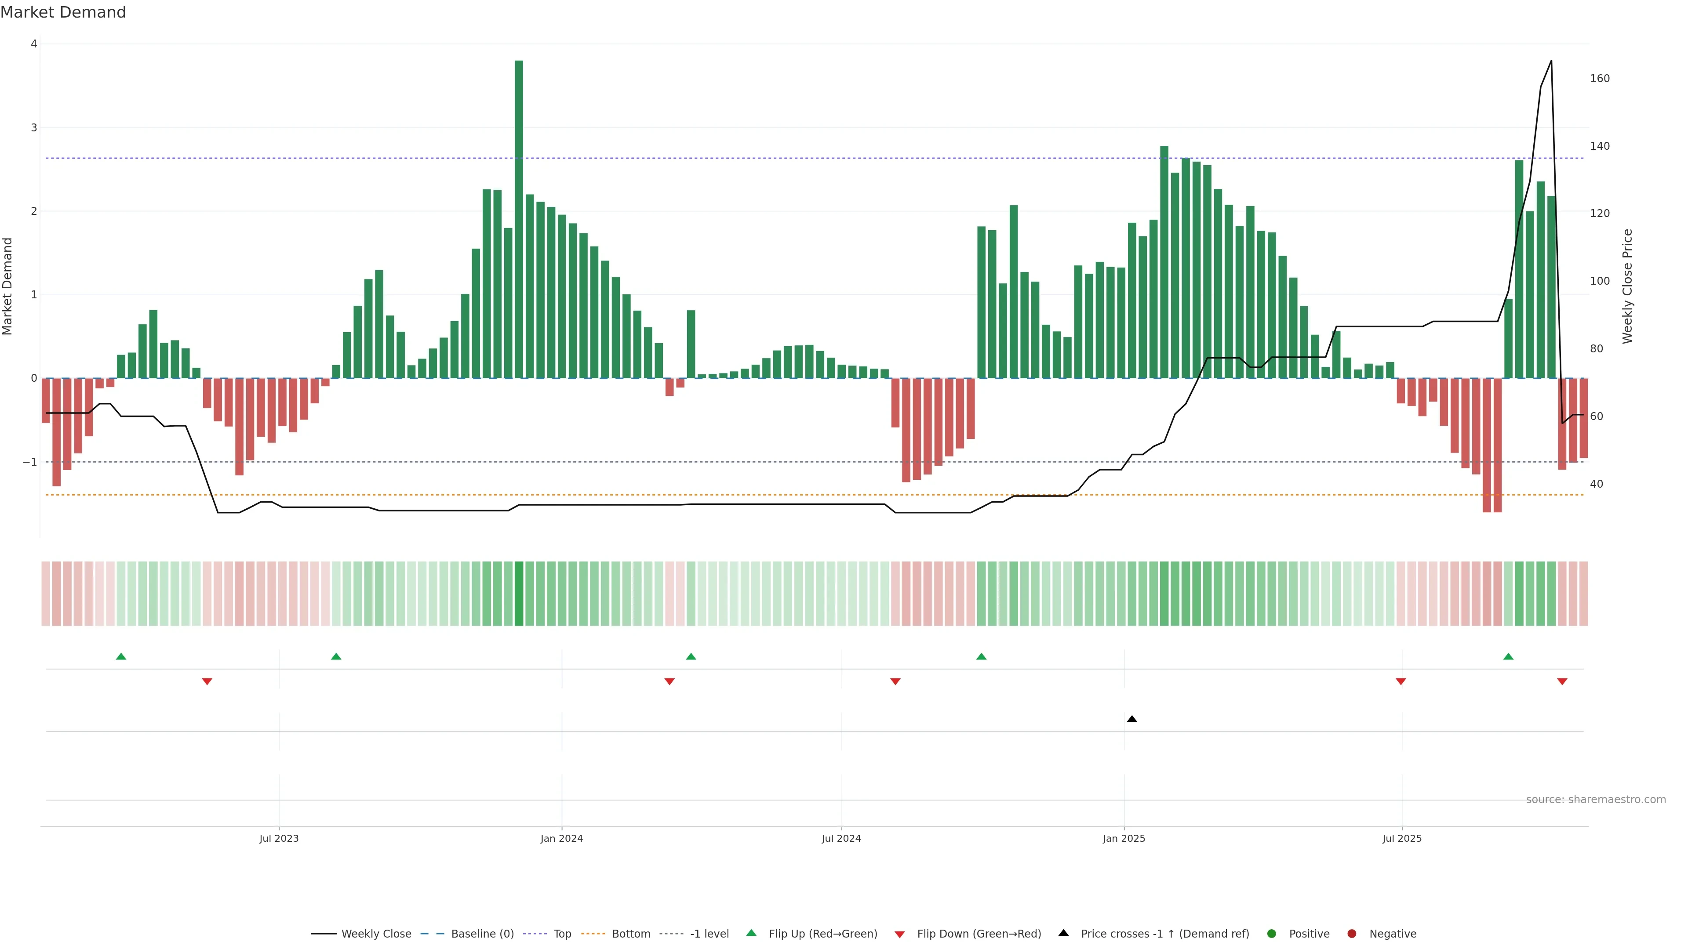Click the tallest green bar near 3.8
The height and width of the screenshot is (949, 1688).
[519, 219]
